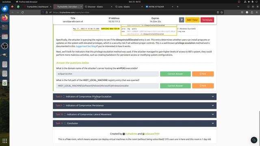Go back to previous page
This screenshot has height=146, width=260.
[x=13, y=13]
